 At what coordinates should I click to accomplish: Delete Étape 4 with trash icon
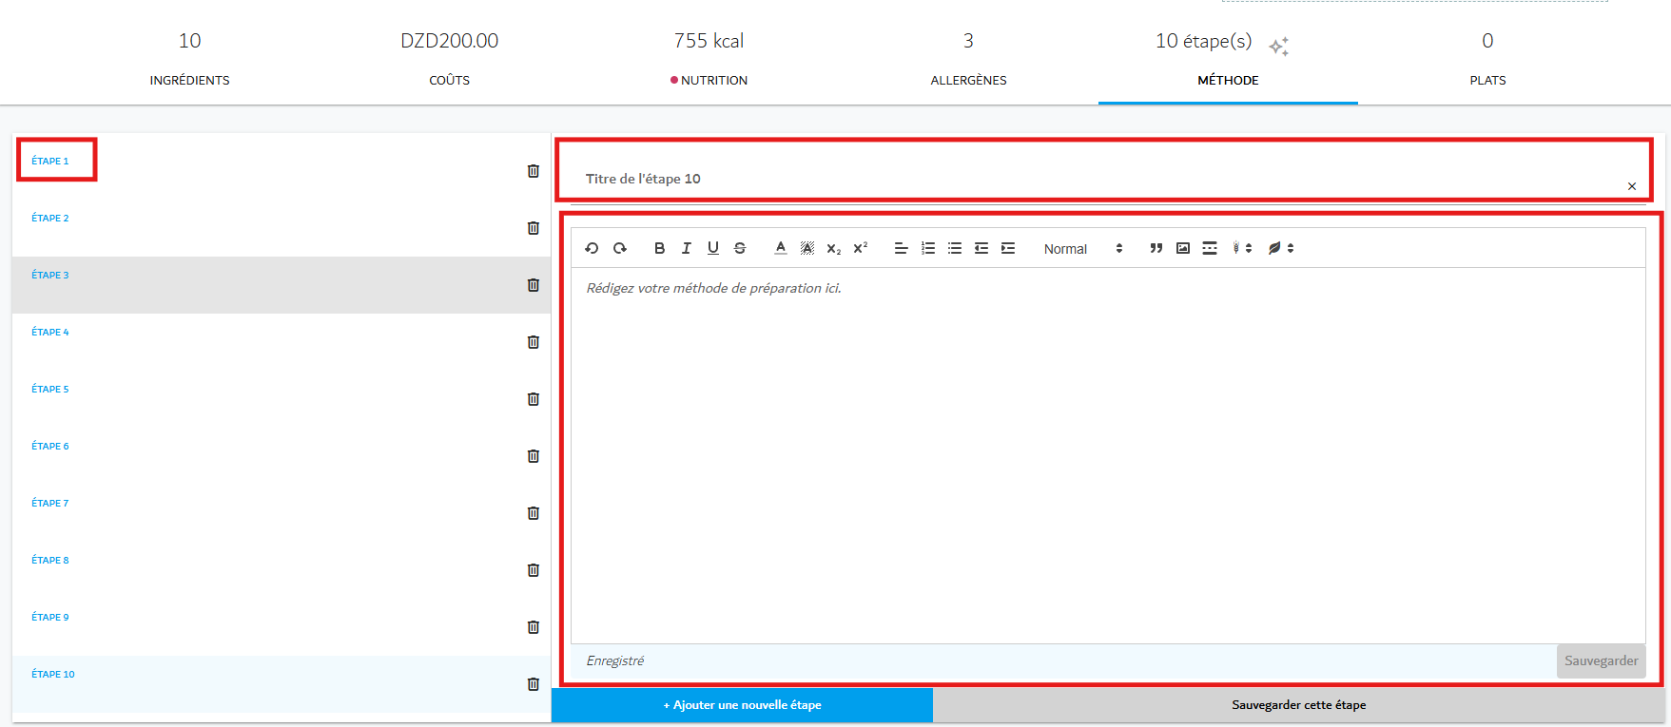tap(534, 342)
